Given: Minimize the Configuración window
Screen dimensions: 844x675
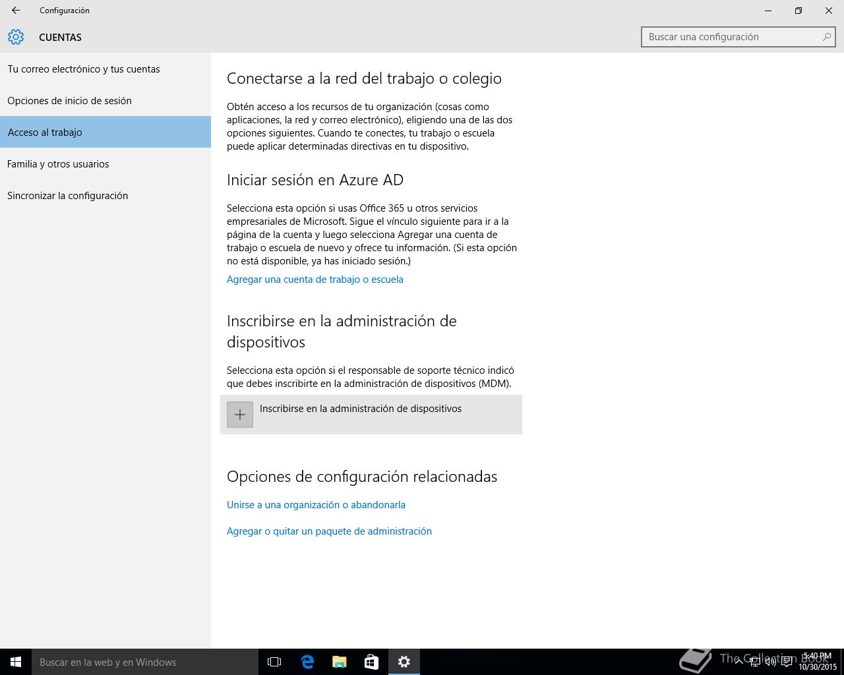Looking at the screenshot, I should [x=768, y=11].
